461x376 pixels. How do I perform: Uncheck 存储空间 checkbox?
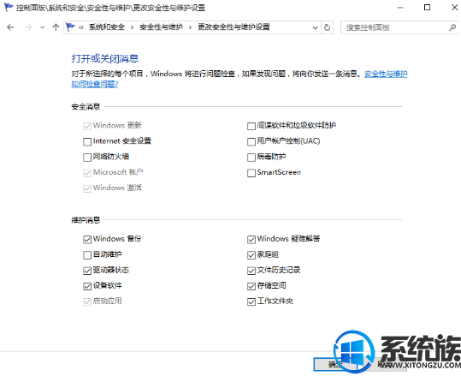pyautogui.click(x=251, y=286)
